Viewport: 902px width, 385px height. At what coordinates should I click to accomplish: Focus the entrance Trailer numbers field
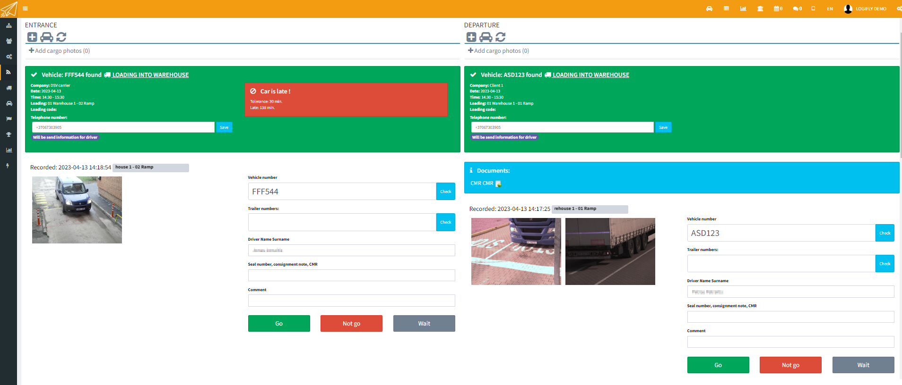(342, 222)
